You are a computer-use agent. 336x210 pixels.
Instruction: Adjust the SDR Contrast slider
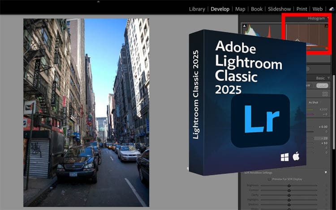(289, 190)
